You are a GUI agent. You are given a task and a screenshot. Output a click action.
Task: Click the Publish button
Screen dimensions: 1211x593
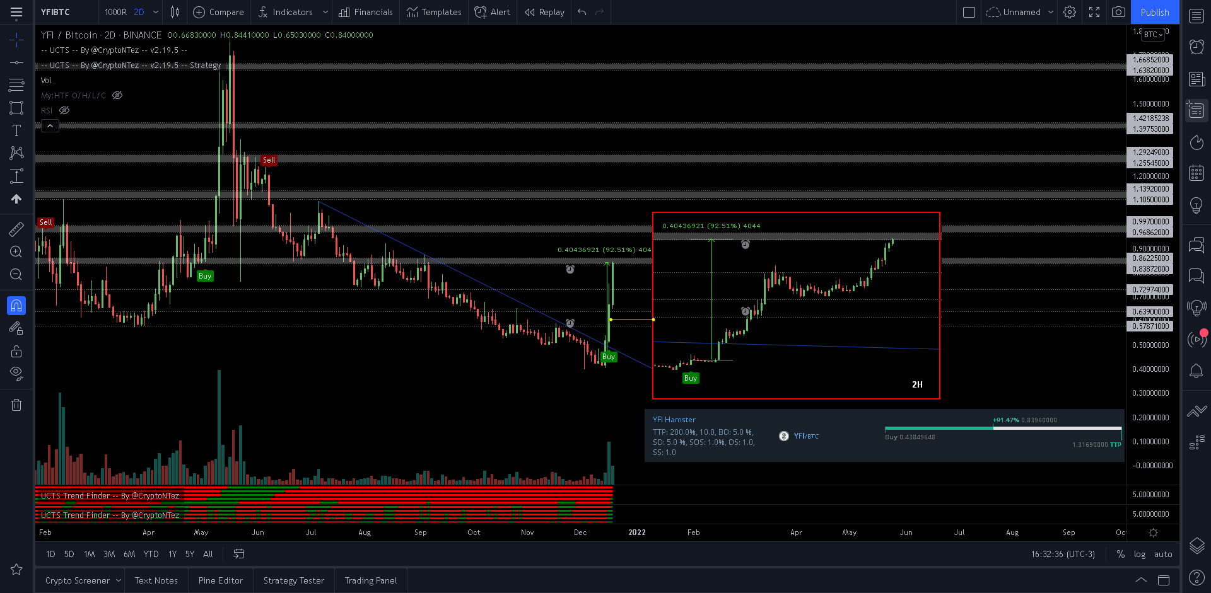[x=1155, y=12]
